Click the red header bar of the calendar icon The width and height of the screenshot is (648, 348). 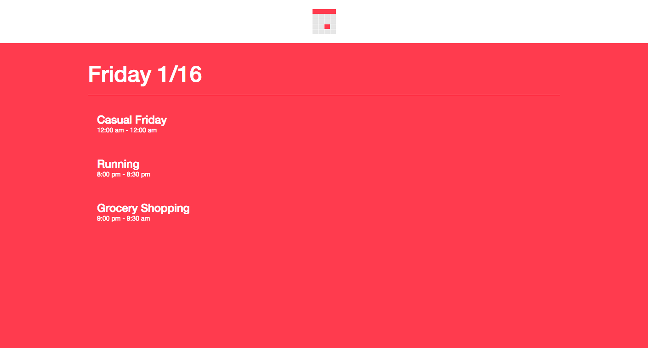point(324,11)
